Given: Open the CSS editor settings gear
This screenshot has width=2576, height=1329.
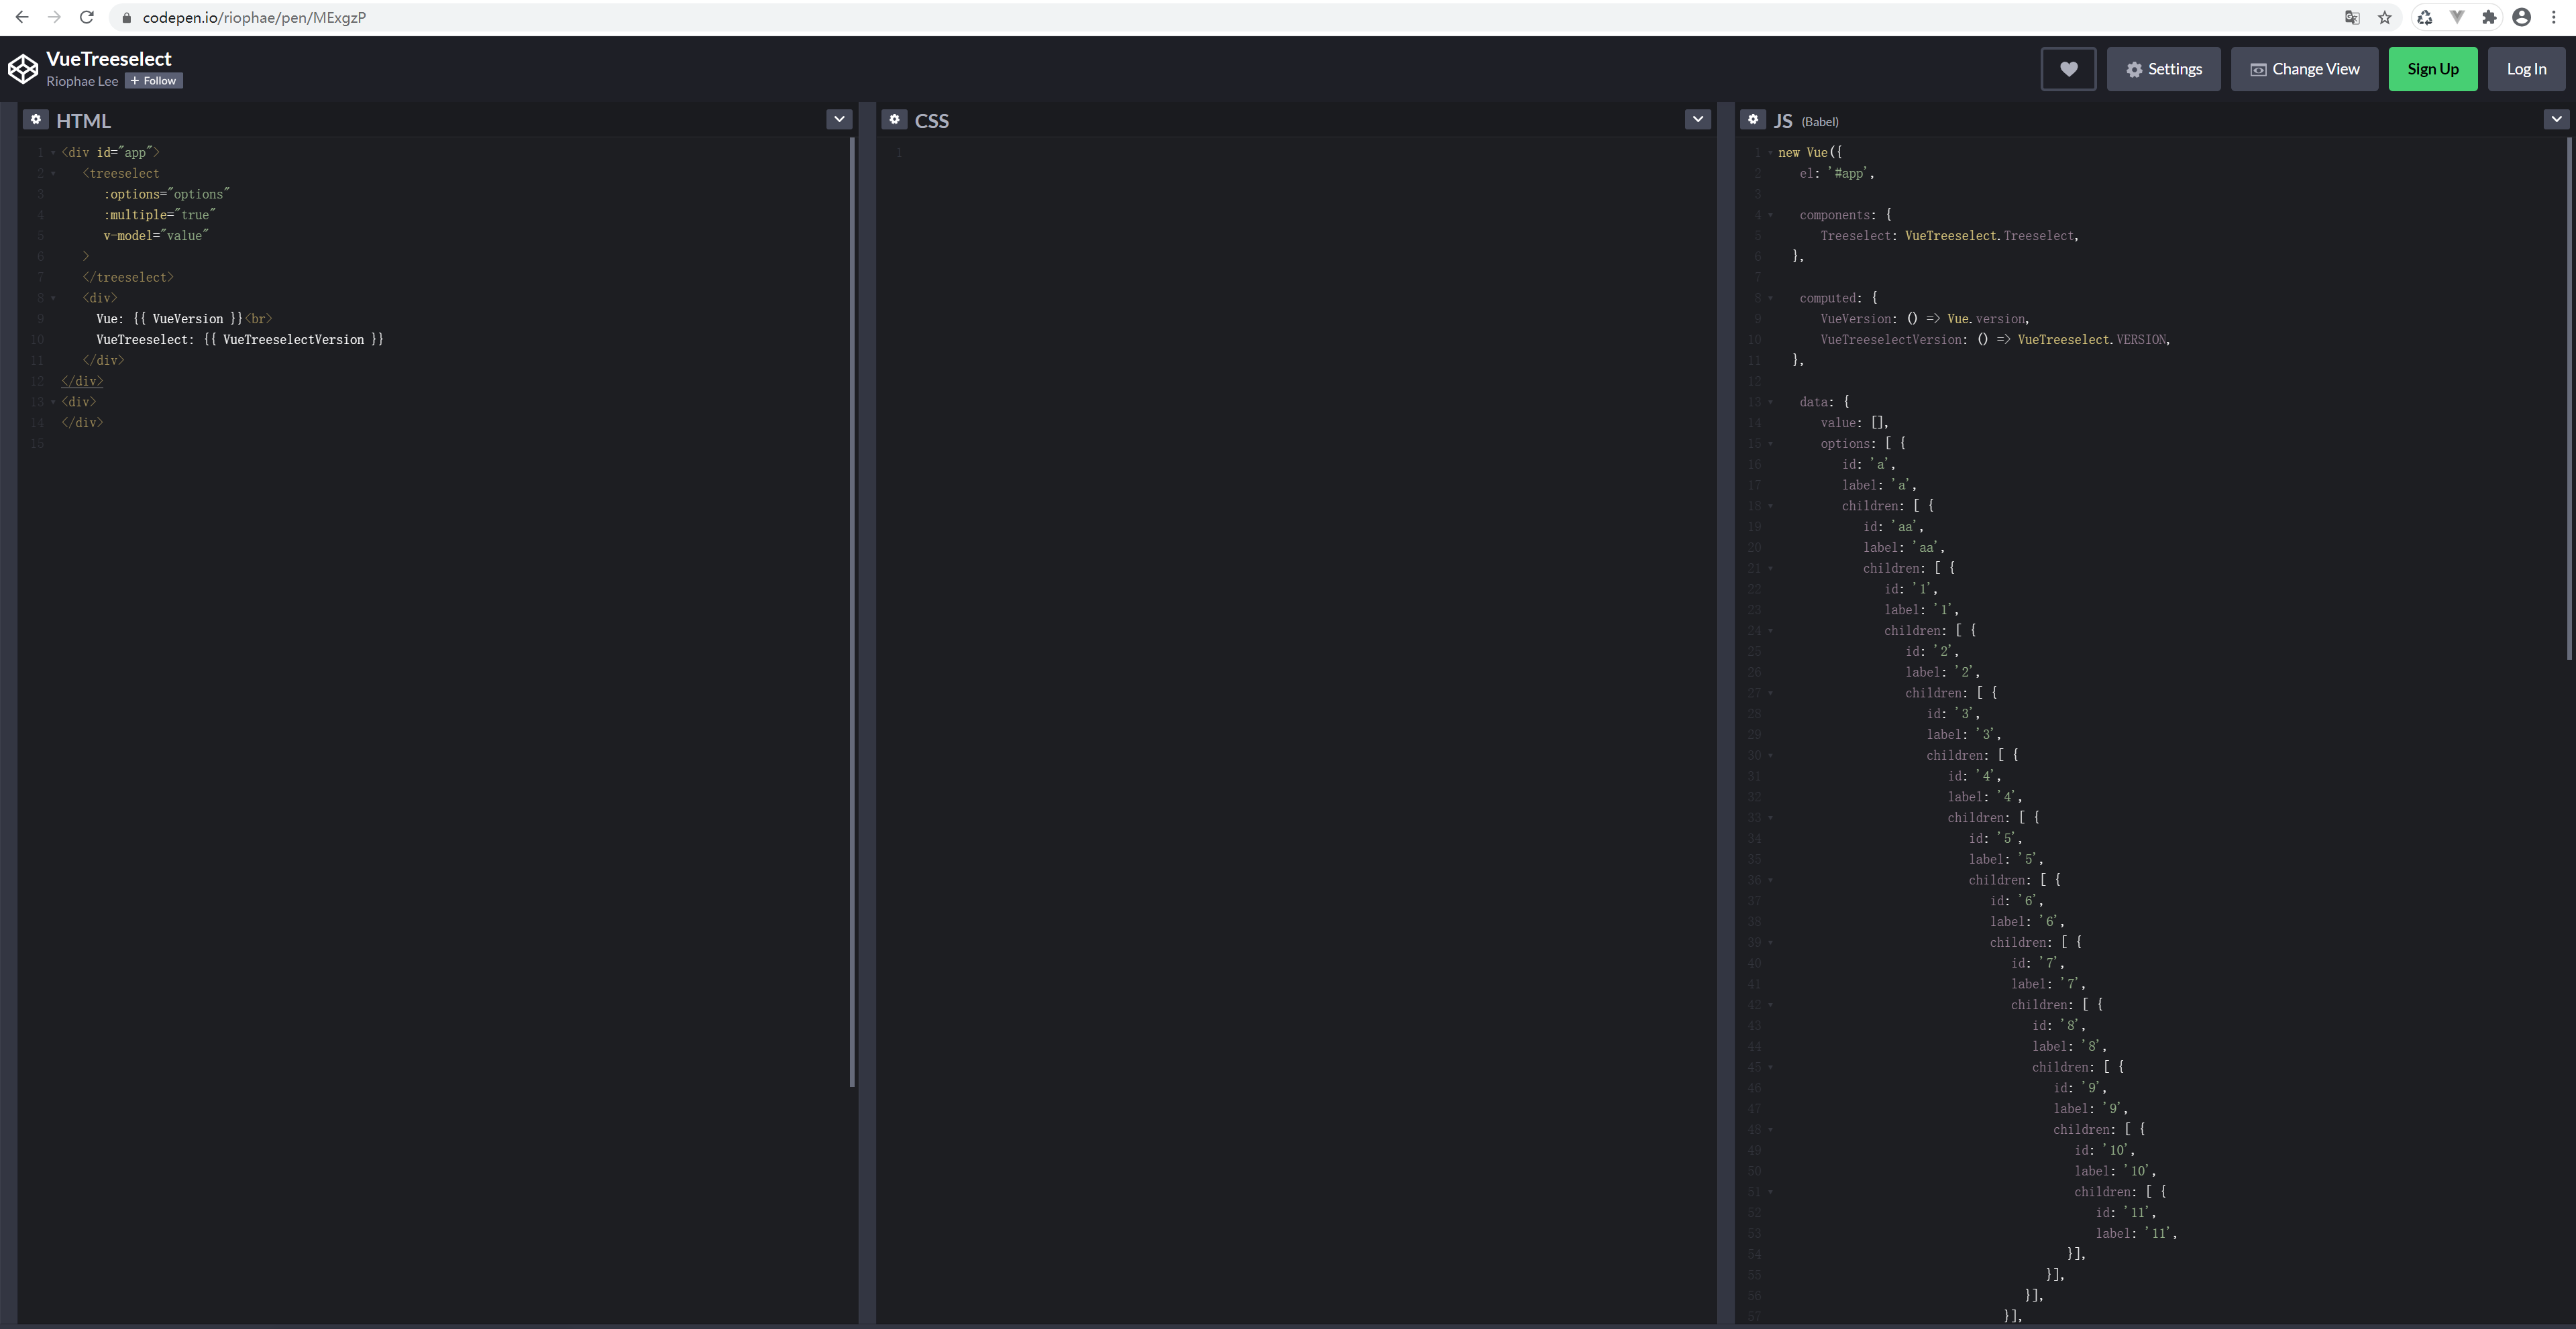Looking at the screenshot, I should pyautogui.click(x=893, y=119).
